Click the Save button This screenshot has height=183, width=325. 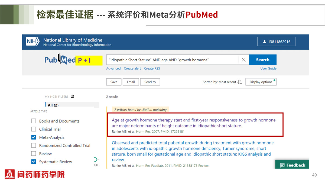tap(114, 82)
